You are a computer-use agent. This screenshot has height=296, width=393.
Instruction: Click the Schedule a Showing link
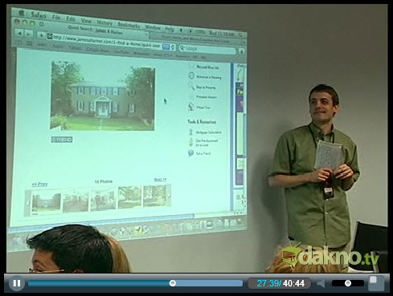(x=209, y=77)
